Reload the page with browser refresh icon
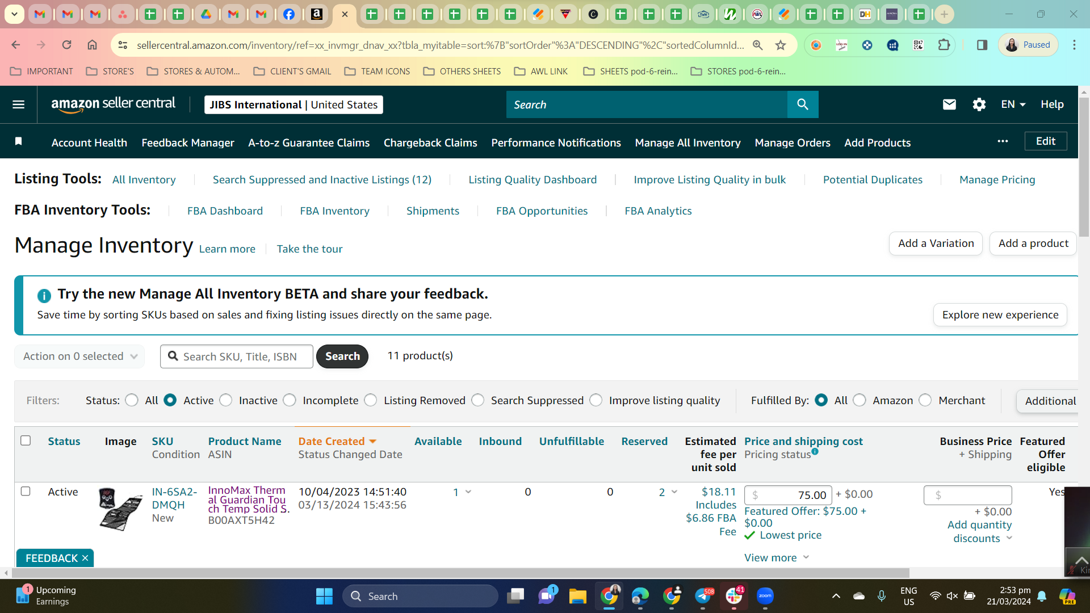1090x613 pixels. point(66,45)
